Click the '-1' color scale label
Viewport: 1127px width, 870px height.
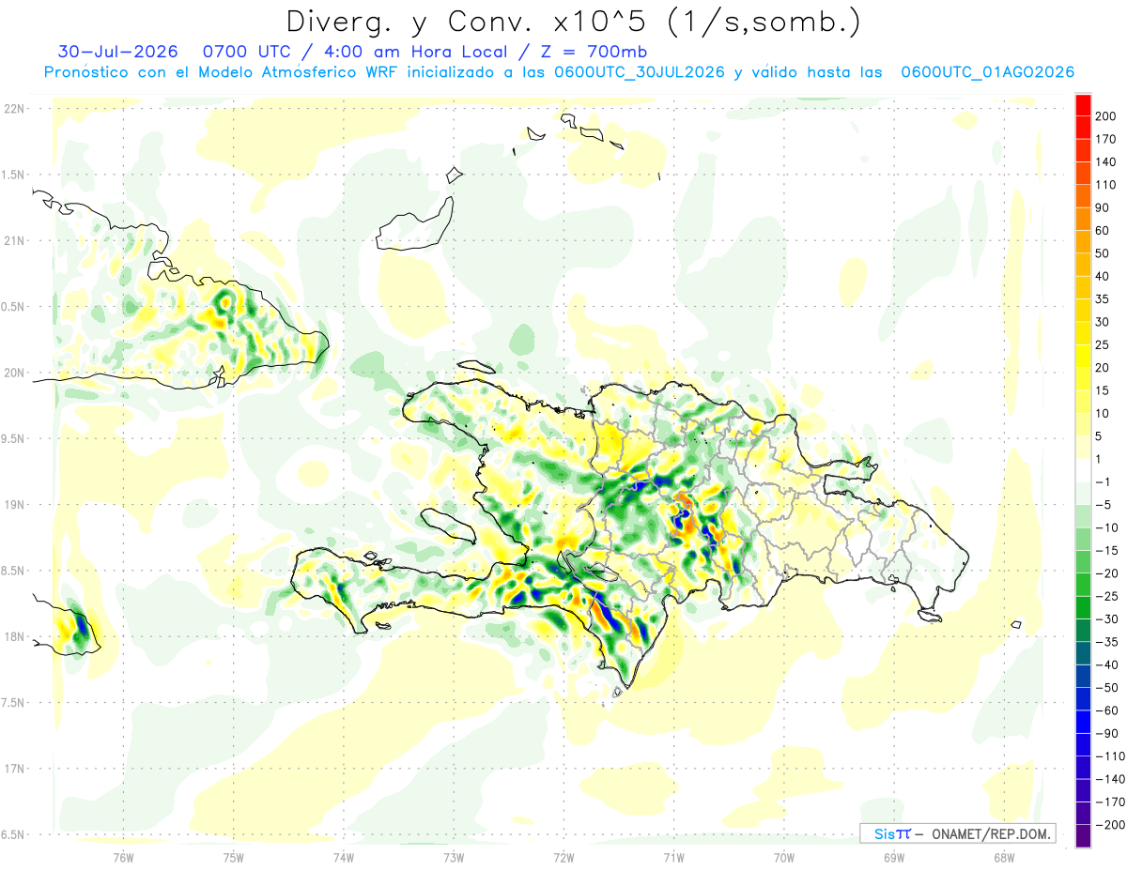[x=1103, y=482]
